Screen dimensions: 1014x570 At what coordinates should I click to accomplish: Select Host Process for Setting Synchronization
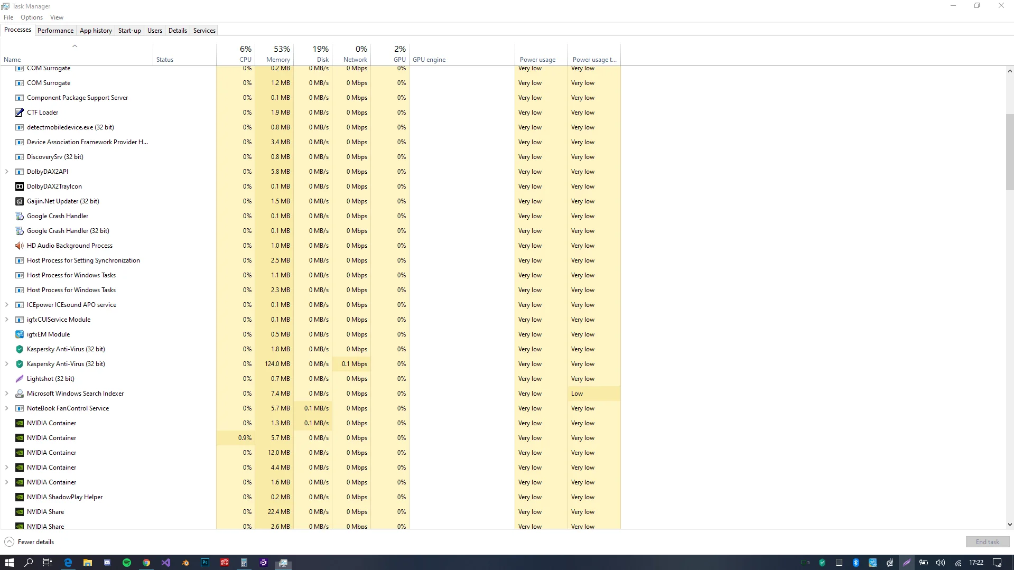pyautogui.click(x=310, y=260)
